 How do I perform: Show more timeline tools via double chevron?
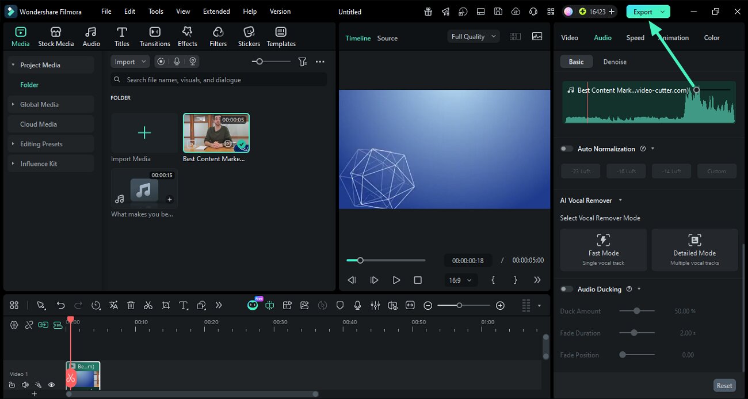219,305
